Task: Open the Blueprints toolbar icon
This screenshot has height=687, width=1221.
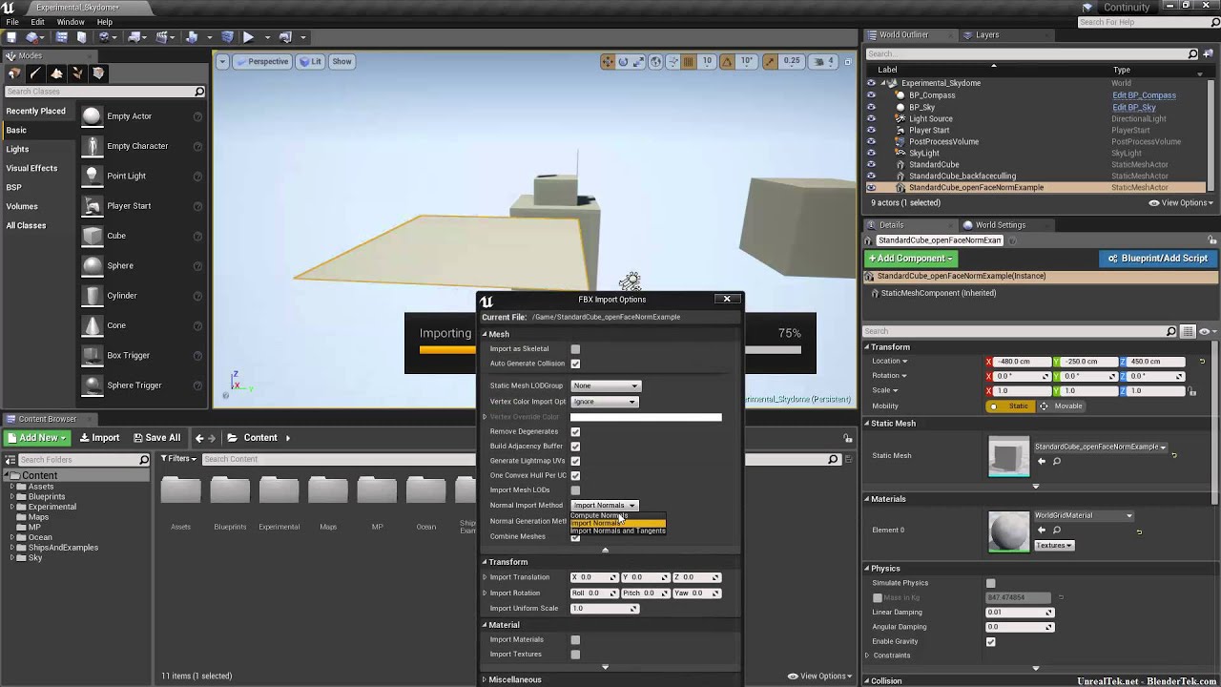Action: coord(134,37)
